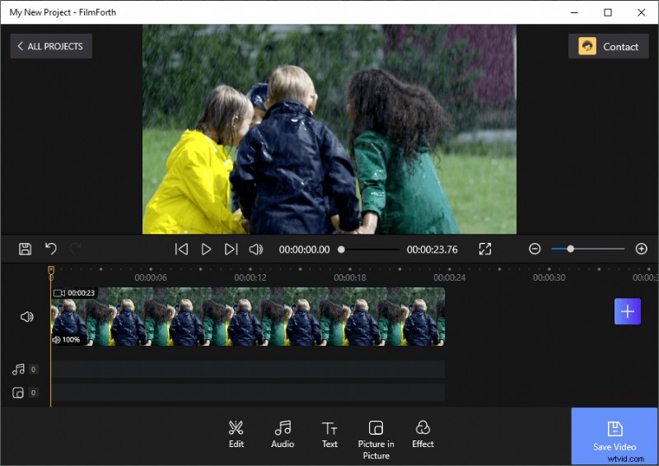Click the clip duration 00:00:23 label

click(x=74, y=293)
